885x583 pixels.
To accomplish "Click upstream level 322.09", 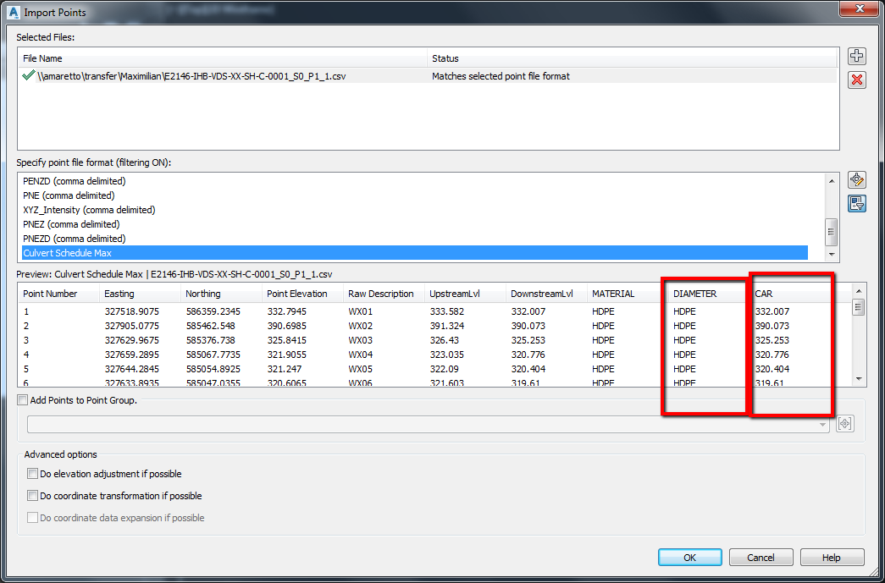I will (x=445, y=369).
